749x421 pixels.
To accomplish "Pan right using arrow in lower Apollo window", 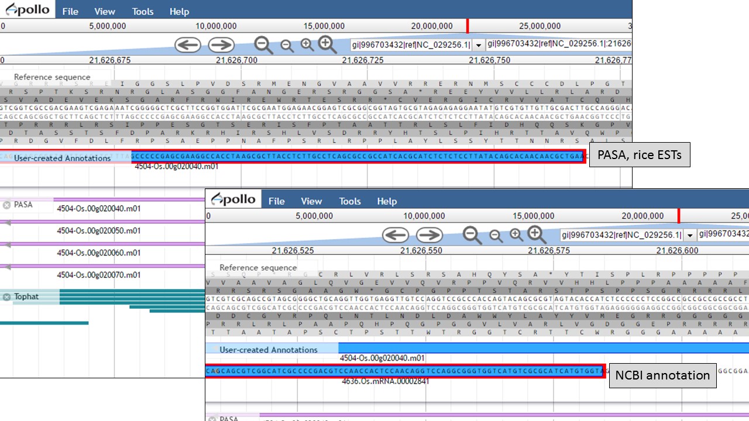I will coord(430,235).
